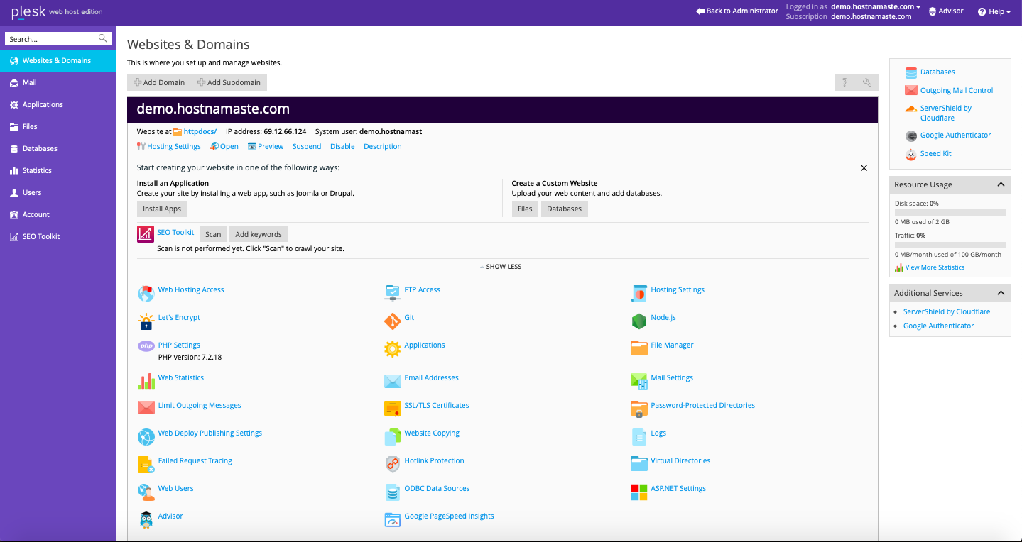Click the Applications gear icon in tools grid
This screenshot has height=542, width=1022.
tap(393, 348)
